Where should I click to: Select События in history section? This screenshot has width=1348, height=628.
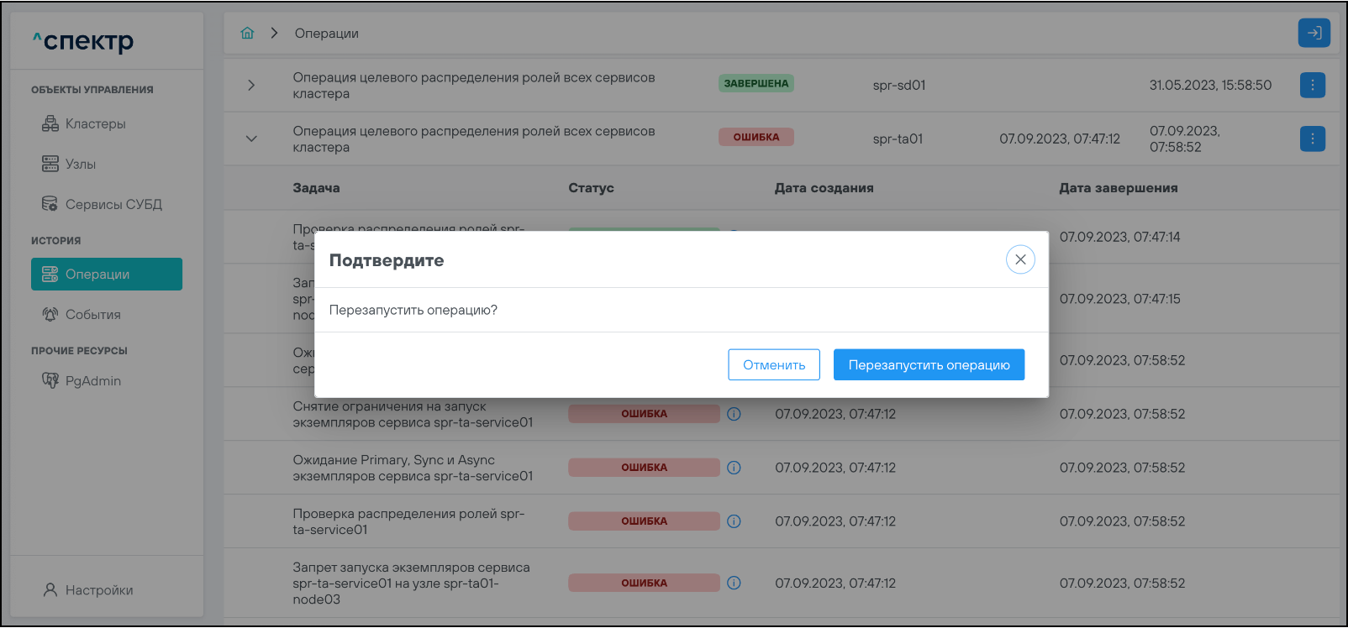pos(92,315)
